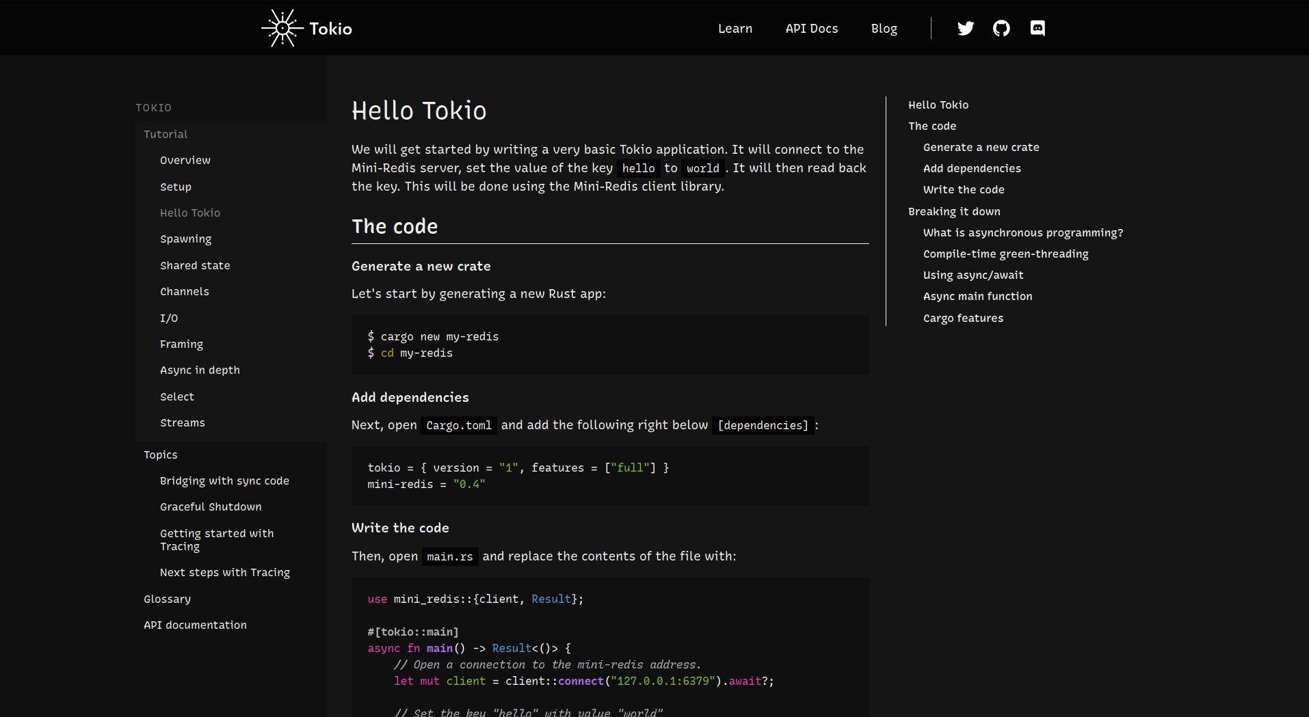Click the Tokio sunburst logo

click(x=282, y=28)
